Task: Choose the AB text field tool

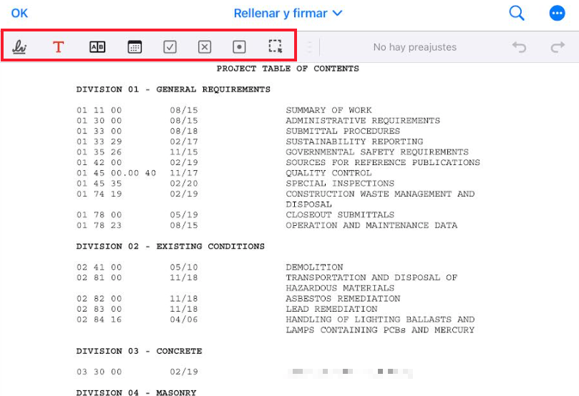Action: [97, 47]
